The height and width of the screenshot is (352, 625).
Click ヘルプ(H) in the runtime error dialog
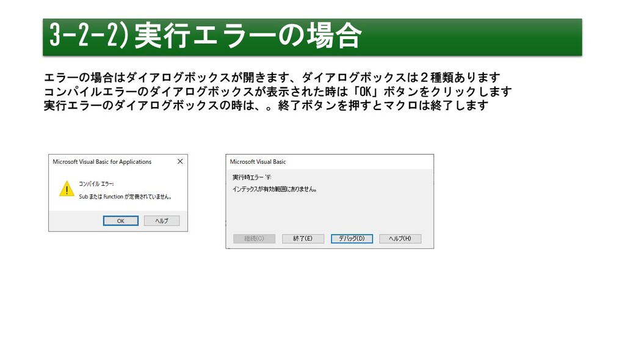click(400, 238)
